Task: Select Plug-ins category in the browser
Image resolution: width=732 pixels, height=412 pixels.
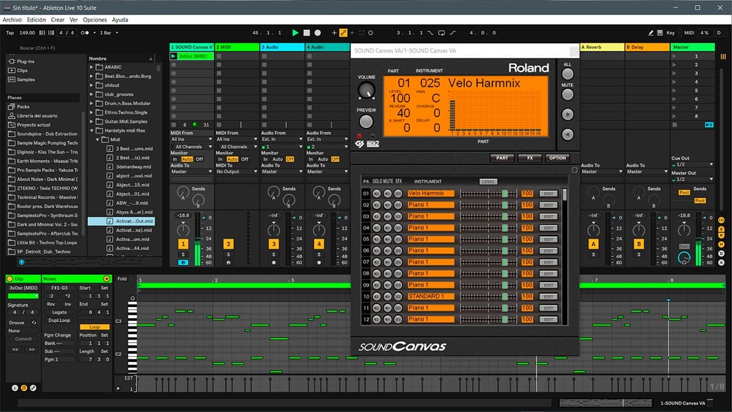Action: click(x=26, y=62)
